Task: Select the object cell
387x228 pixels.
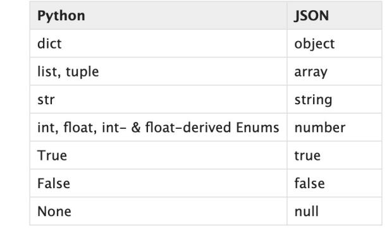Action: tap(335, 44)
